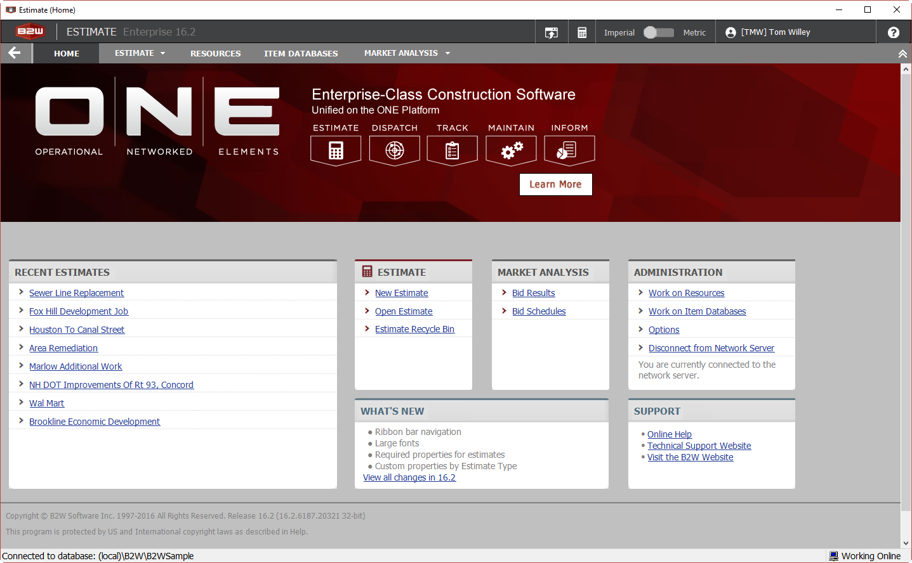The width and height of the screenshot is (912, 563).
Task: Click the [TMW] Tom Willey username
Action: click(x=776, y=32)
